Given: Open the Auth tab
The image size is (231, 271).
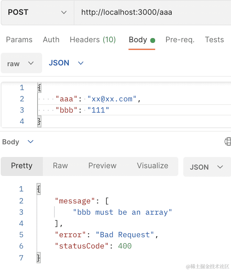Looking at the screenshot, I should pos(51,40).
